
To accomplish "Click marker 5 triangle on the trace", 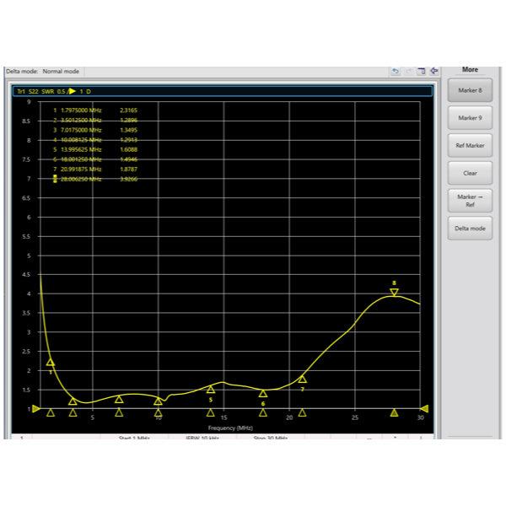I will coord(210,390).
